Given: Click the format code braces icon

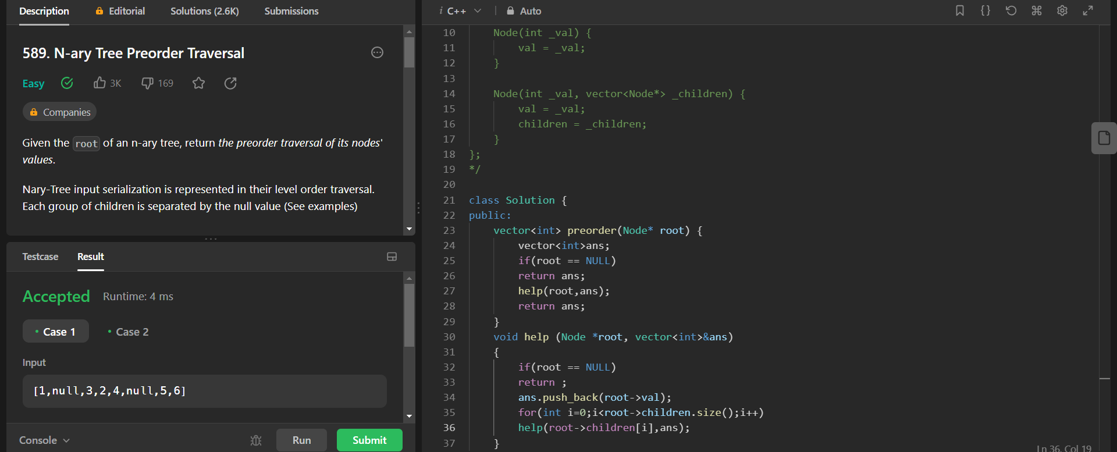Looking at the screenshot, I should click(x=986, y=10).
